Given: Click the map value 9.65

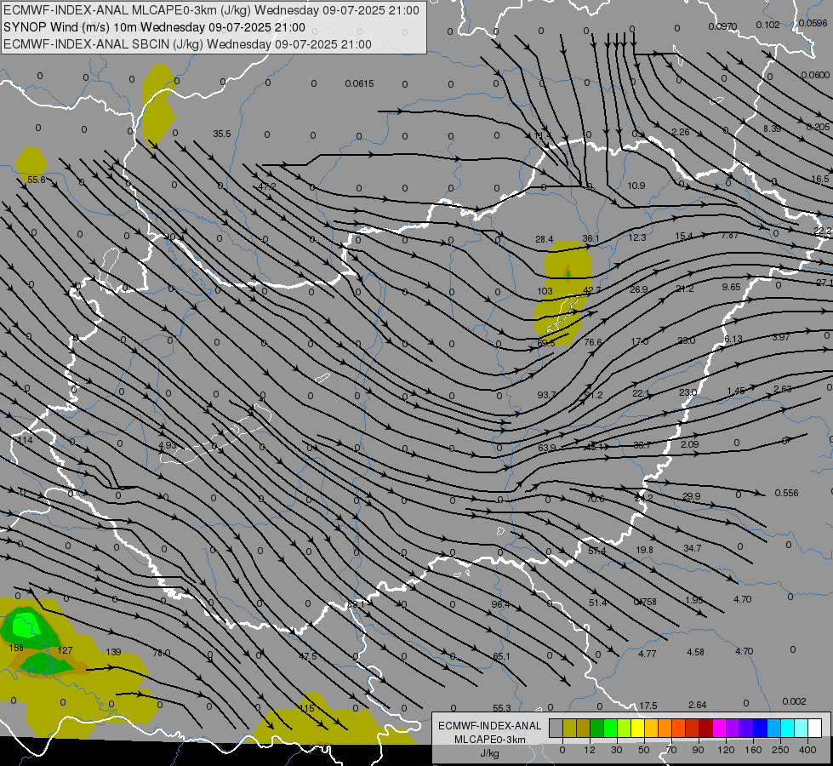Looking at the screenshot, I should 731,287.
